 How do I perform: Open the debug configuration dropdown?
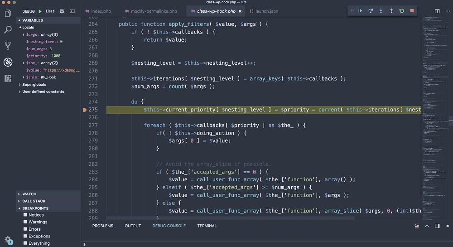click(50, 11)
